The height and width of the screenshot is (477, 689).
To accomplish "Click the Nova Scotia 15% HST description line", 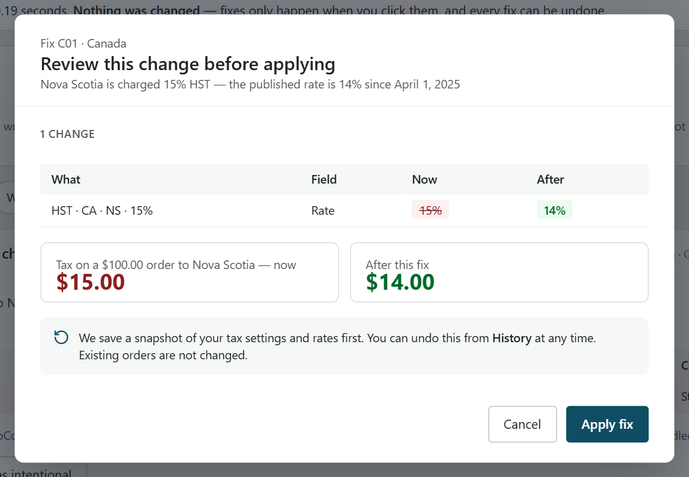I will point(250,84).
